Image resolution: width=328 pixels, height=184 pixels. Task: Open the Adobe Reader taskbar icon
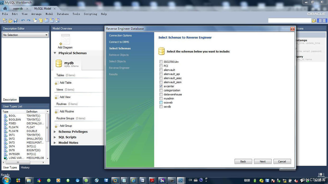click(152, 180)
